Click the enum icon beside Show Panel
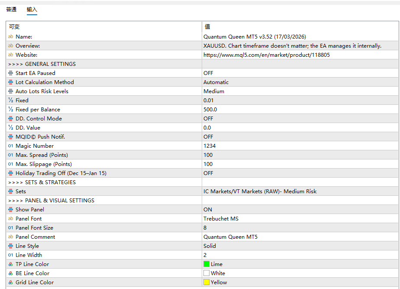This screenshot has height=289, width=400. [10, 210]
